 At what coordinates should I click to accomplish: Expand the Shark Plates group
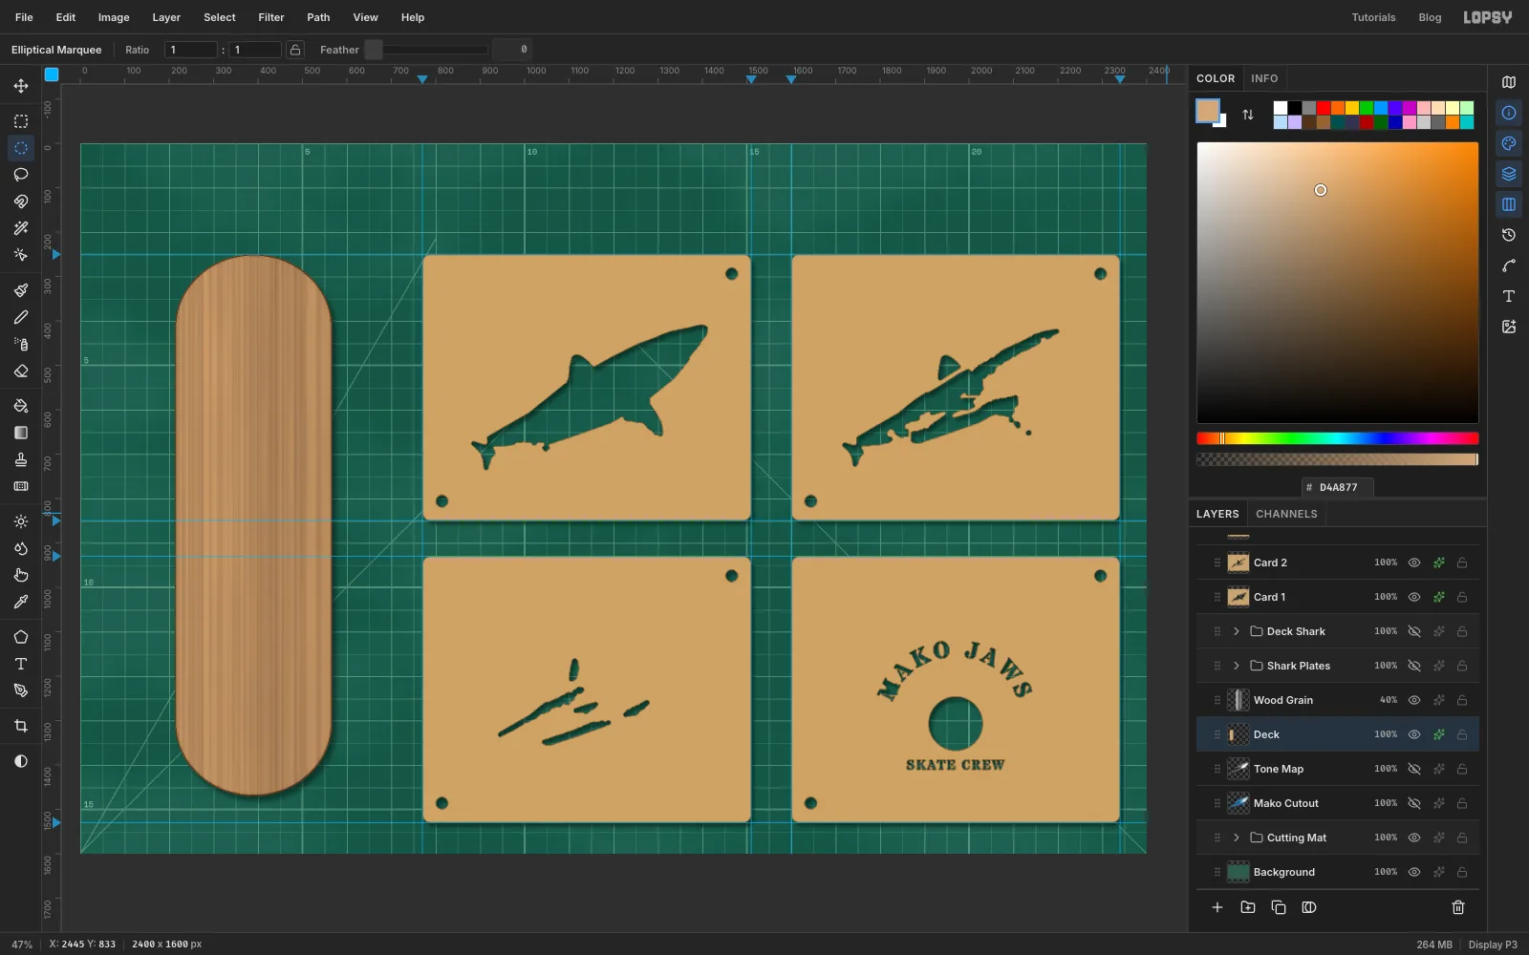pos(1237,666)
